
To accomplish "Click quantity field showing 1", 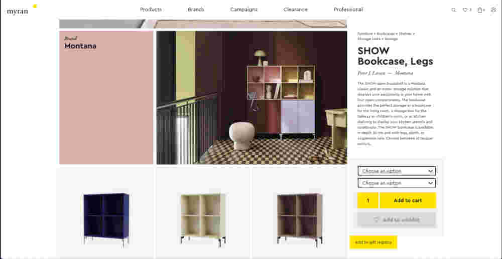I will 368,200.
